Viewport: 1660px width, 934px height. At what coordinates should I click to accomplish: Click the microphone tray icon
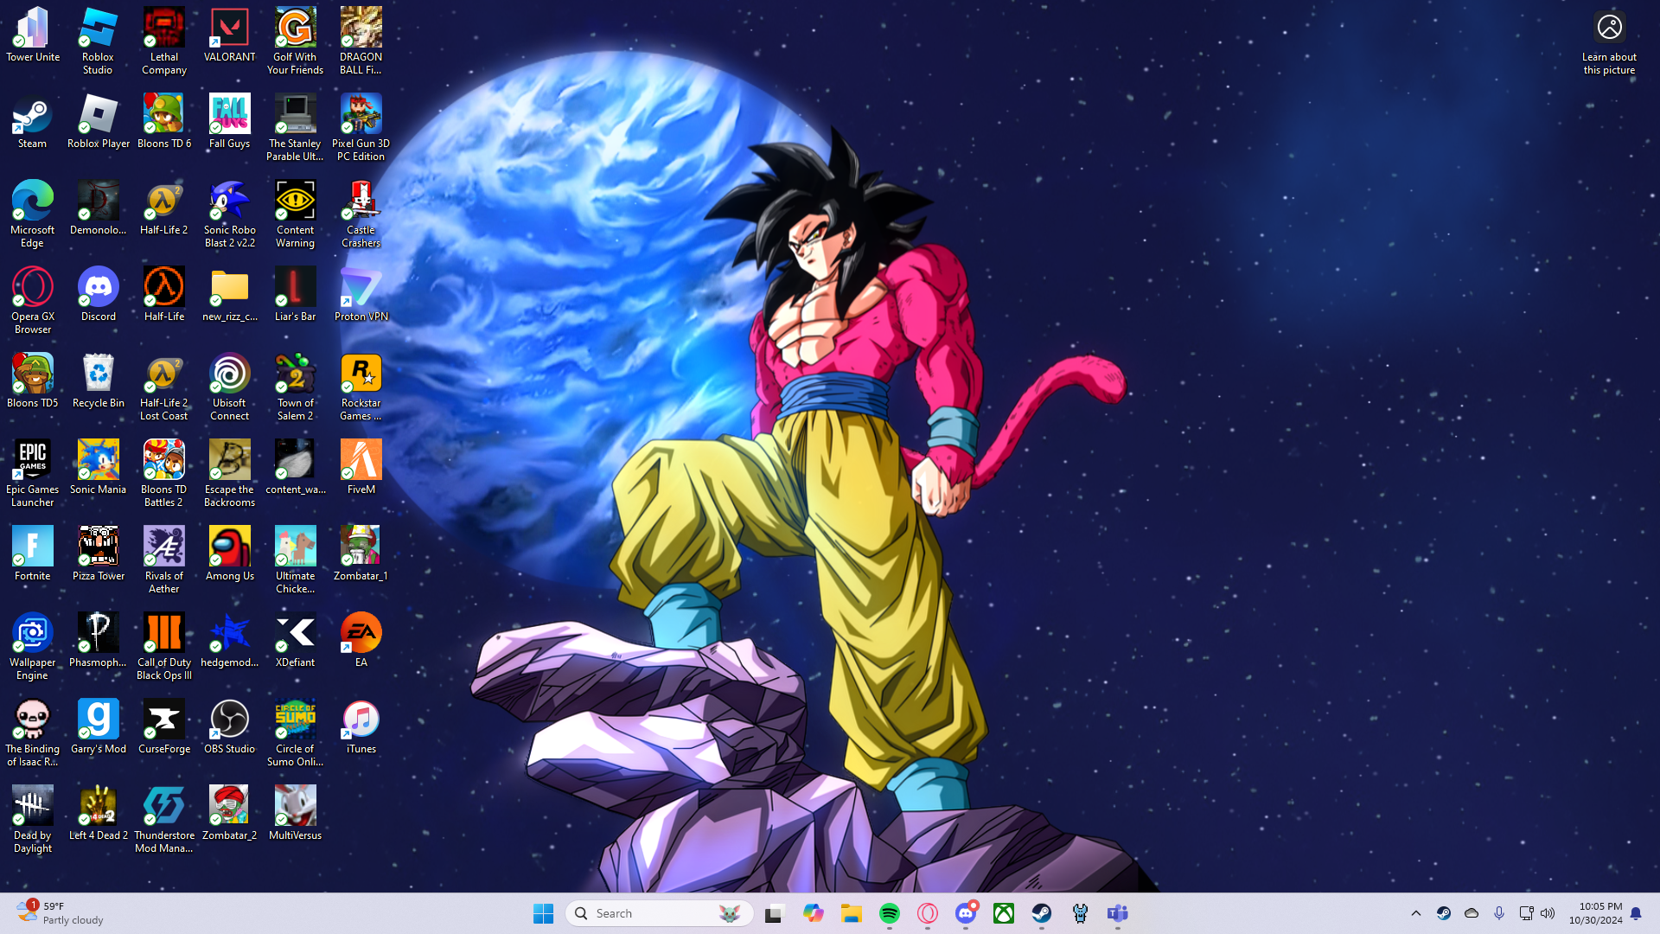(1499, 913)
